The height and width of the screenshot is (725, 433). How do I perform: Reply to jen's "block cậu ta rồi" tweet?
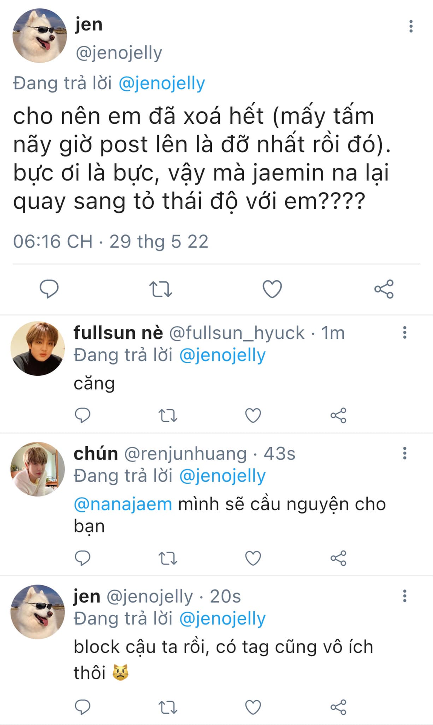click(83, 707)
